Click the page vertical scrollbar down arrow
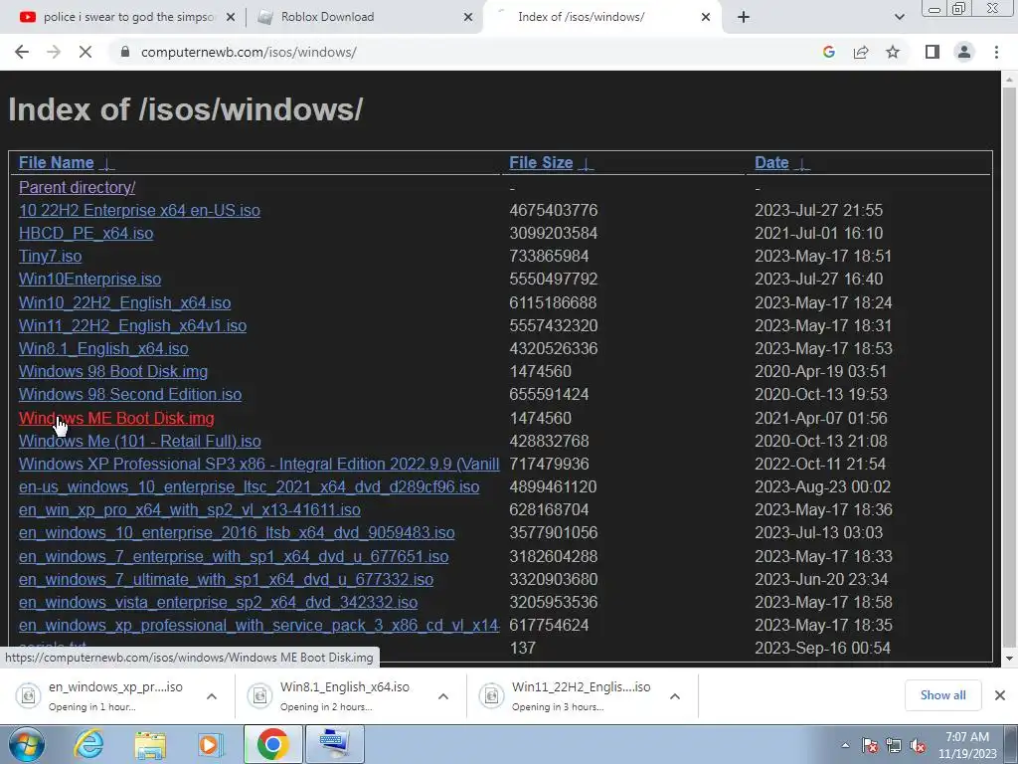This screenshot has width=1018, height=764. click(x=1009, y=659)
